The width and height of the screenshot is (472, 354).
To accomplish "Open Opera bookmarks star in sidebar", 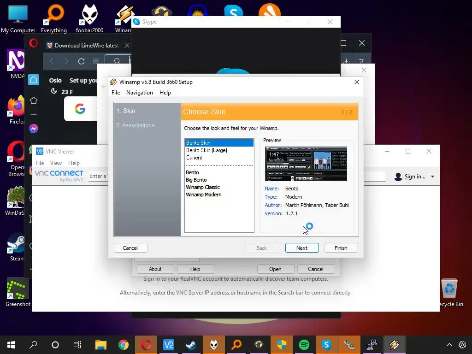I will coord(34,100).
